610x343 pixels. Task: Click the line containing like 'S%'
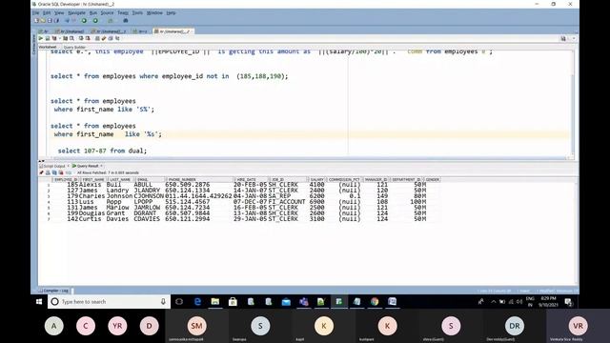point(104,110)
